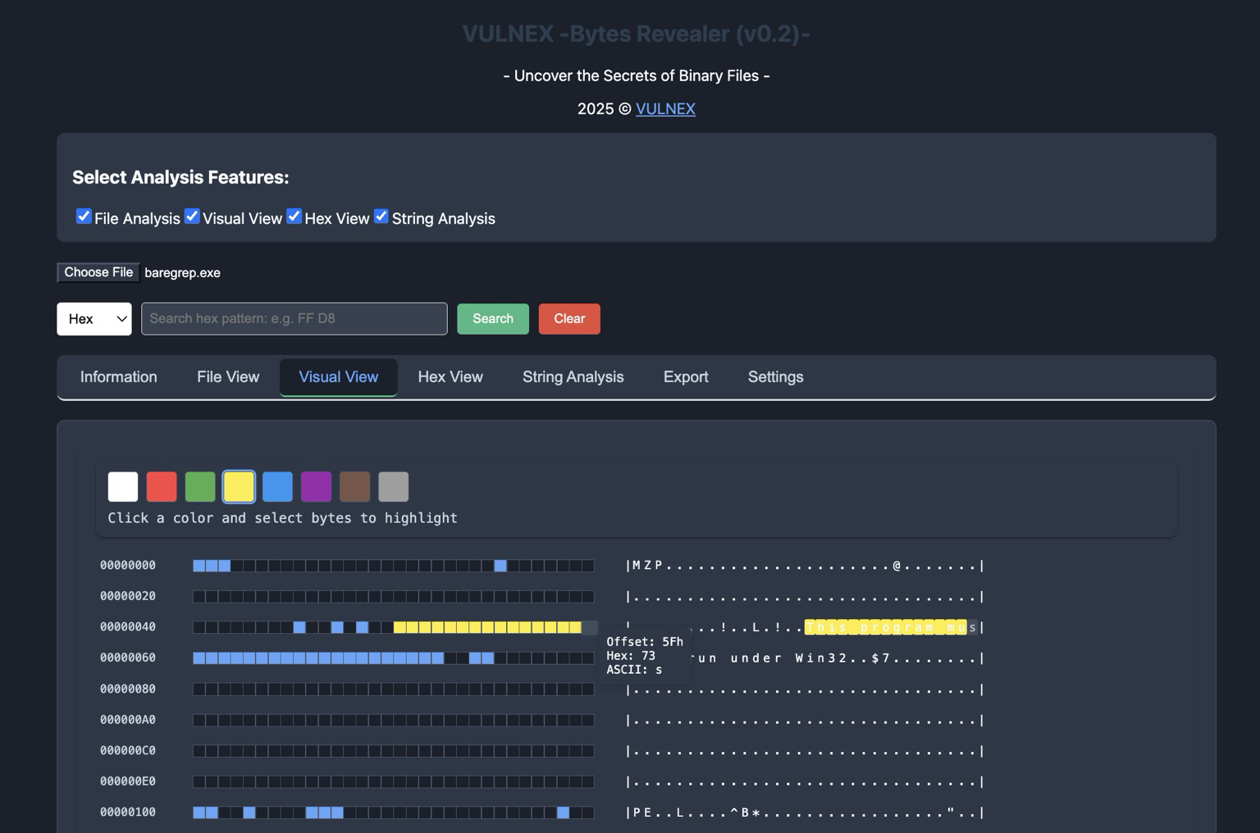Image resolution: width=1260 pixels, height=833 pixels.
Task: Click the offset label 000000E0
Action: [x=128, y=781]
